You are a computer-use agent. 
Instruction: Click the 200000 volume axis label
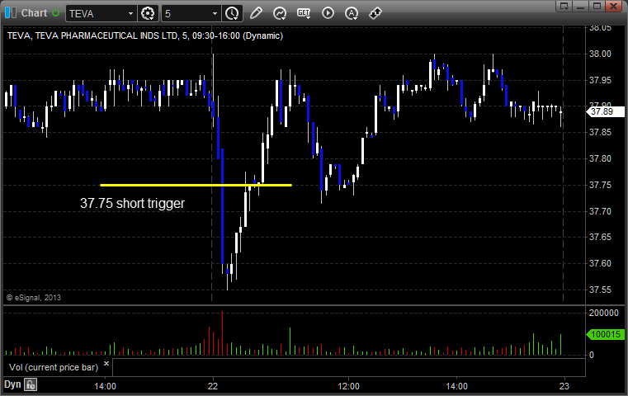point(603,313)
